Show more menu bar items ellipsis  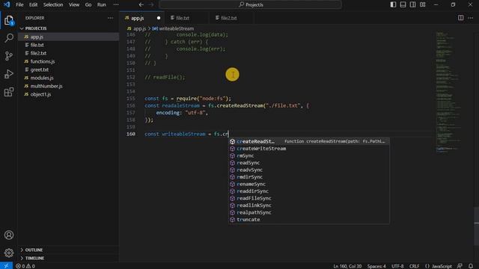click(116, 4)
